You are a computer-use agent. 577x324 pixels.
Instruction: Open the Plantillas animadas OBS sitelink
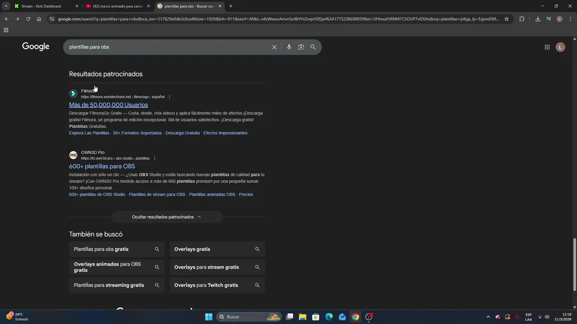coord(212,195)
